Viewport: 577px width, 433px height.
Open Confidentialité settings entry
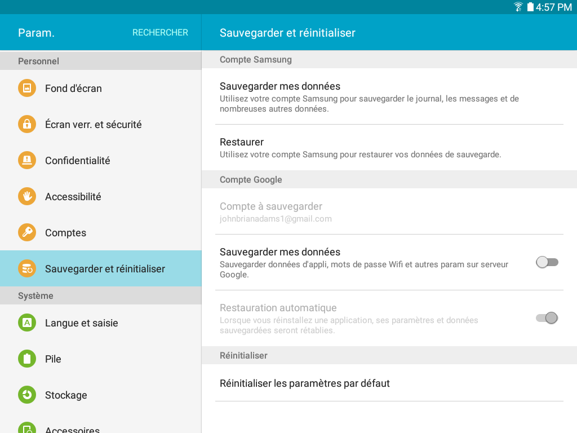(101, 161)
